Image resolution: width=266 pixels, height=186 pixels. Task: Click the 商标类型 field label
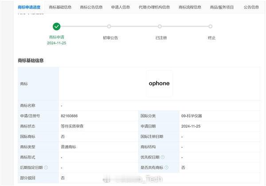coord(27,147)
